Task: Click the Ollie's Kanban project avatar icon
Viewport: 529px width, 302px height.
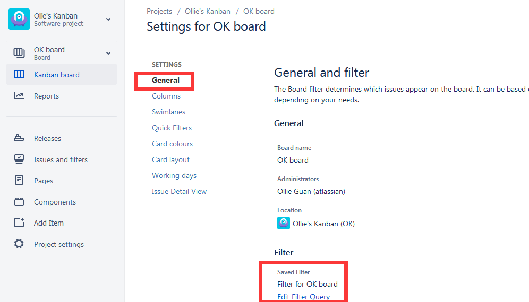Action: pos(19,19)
